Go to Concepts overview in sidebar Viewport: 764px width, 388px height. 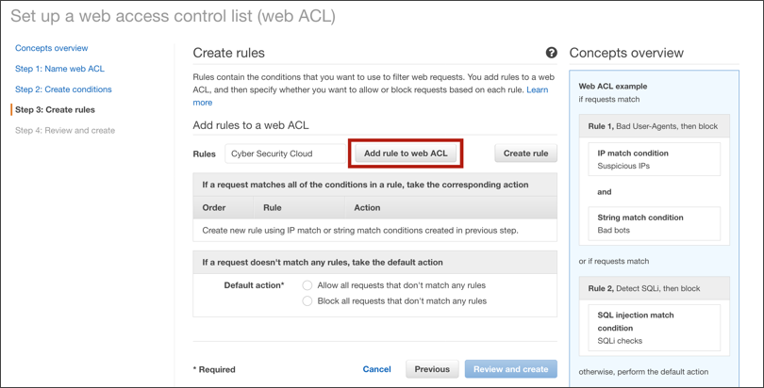(x=51, y=48)
